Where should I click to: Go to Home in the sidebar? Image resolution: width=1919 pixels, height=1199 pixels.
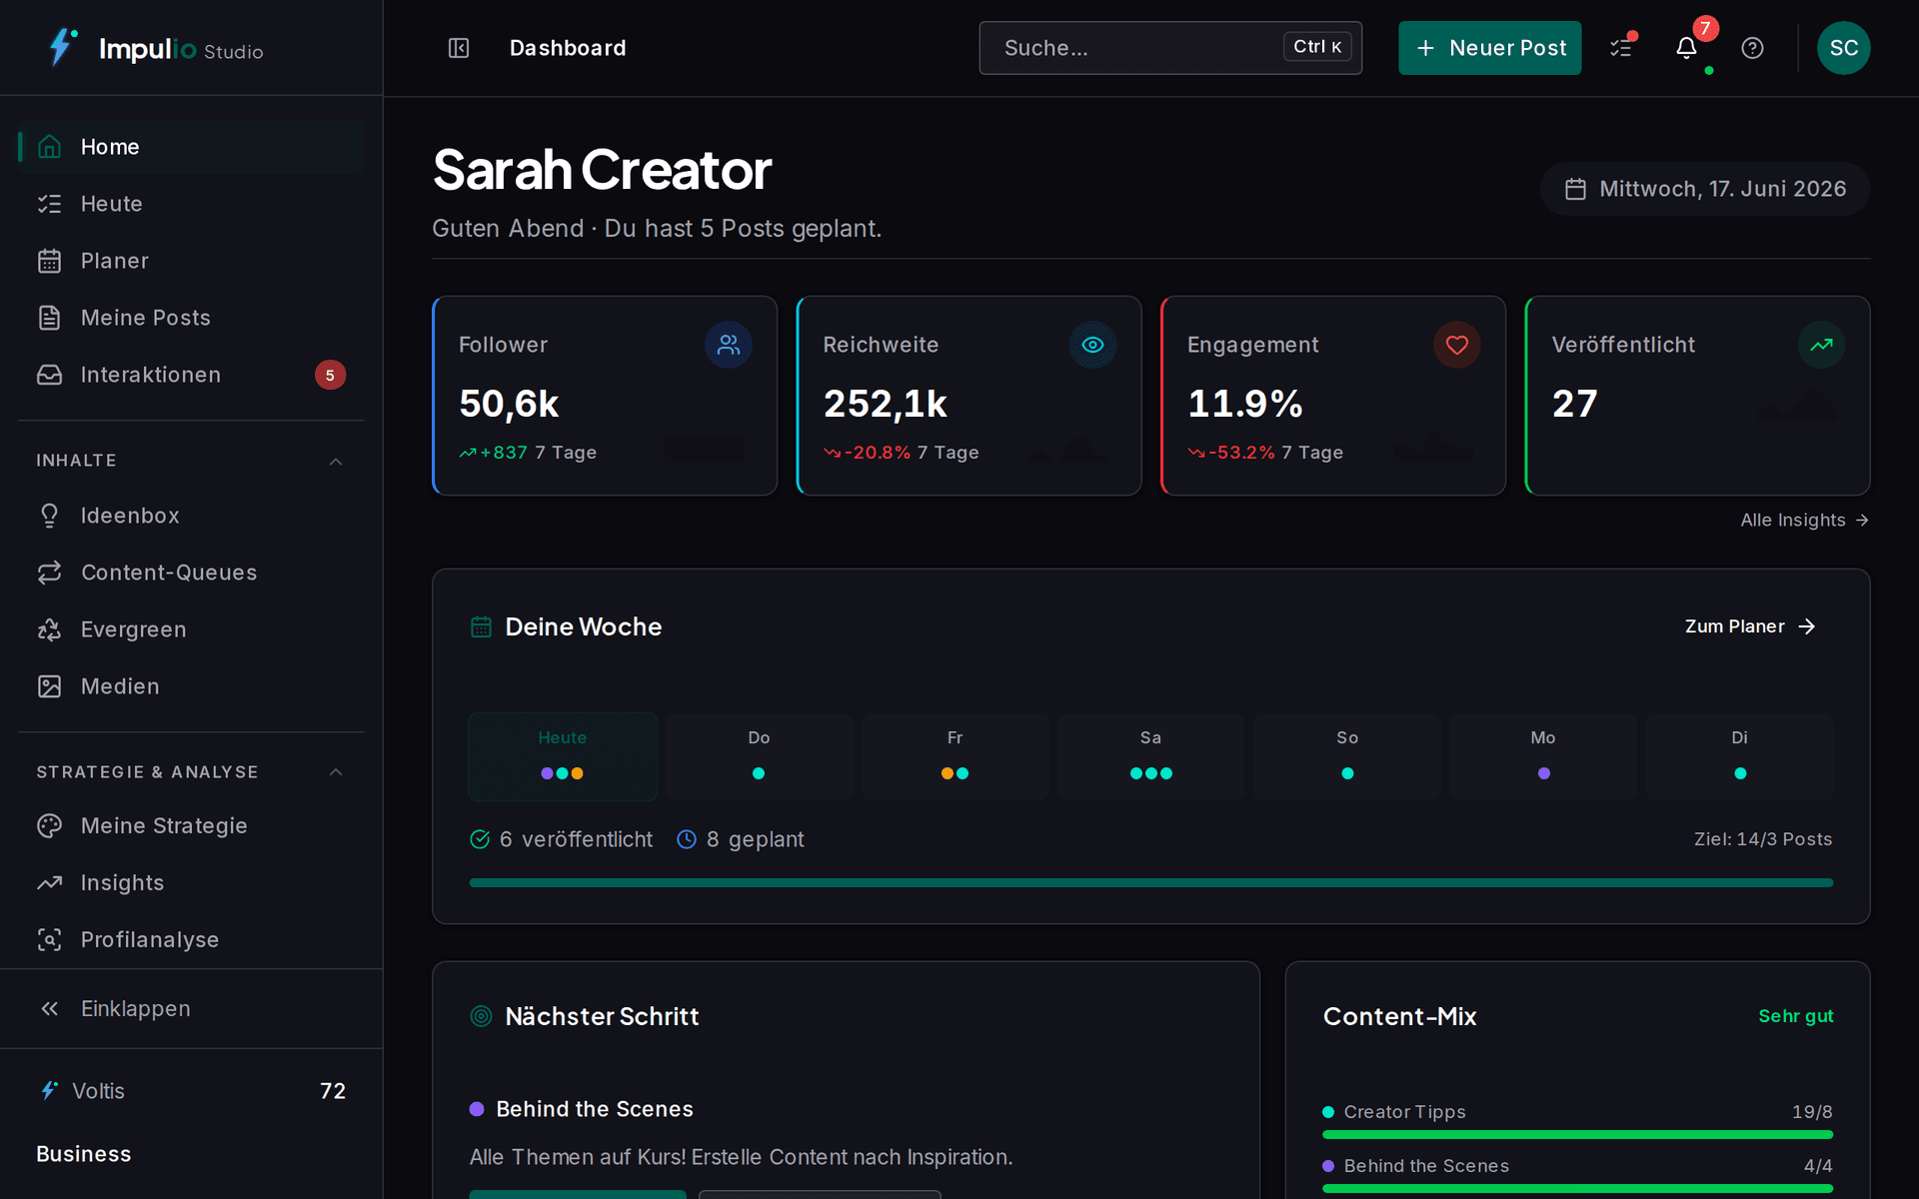click(x=191, y=147)
